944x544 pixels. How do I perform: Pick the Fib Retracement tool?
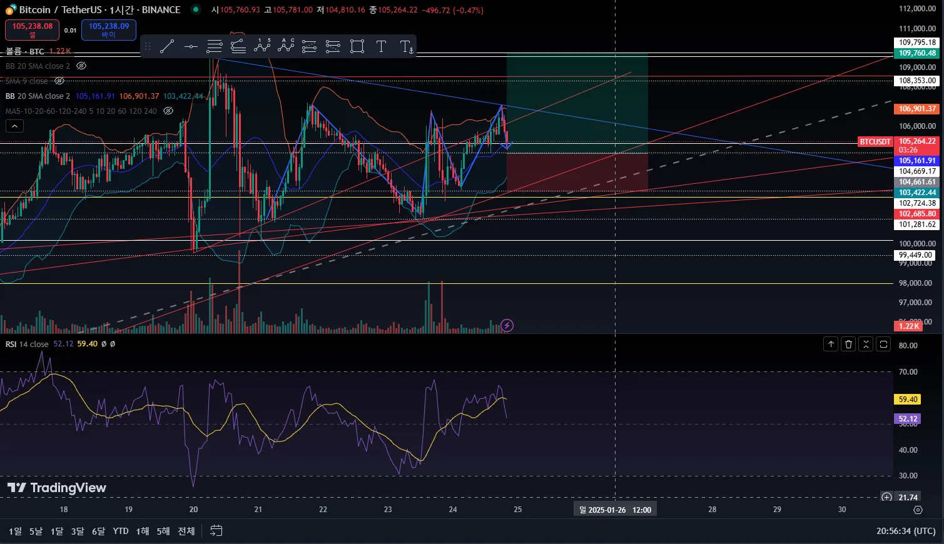tap(215, 46)
